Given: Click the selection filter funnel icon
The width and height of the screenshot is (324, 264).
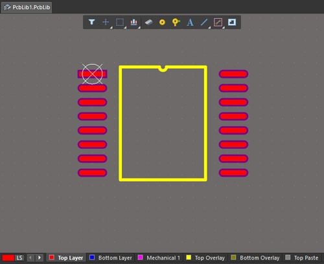Looking at the screenshot, I should coord(92,22).
